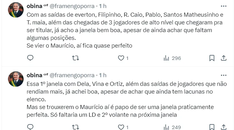View analytics showing 249 views

(x=172, y=127)
